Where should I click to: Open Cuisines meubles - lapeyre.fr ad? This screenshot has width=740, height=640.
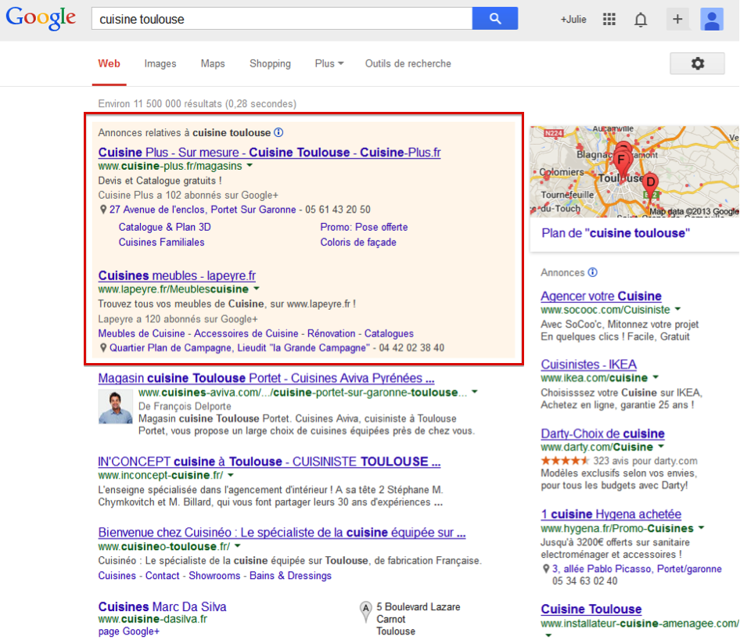[x=177, y=275]
